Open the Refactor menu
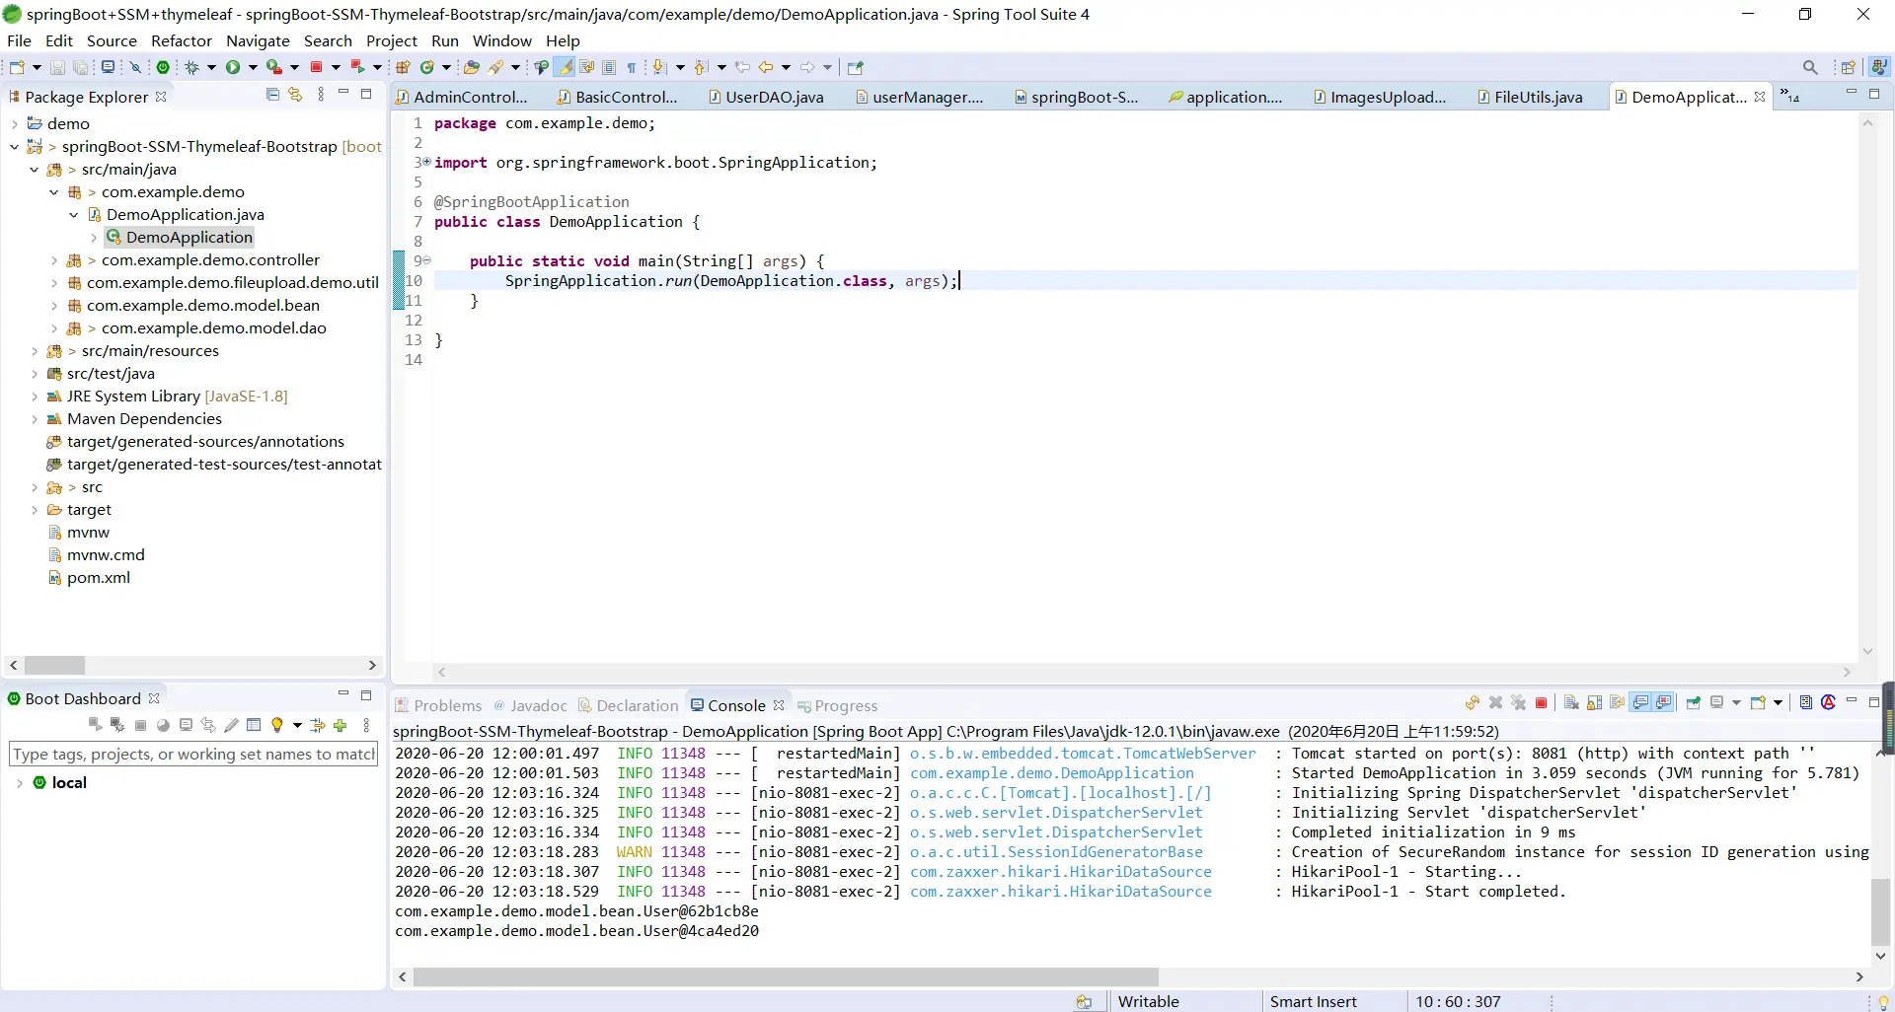This screenshot has height=1012, width=1895. (x=181, y=40)
